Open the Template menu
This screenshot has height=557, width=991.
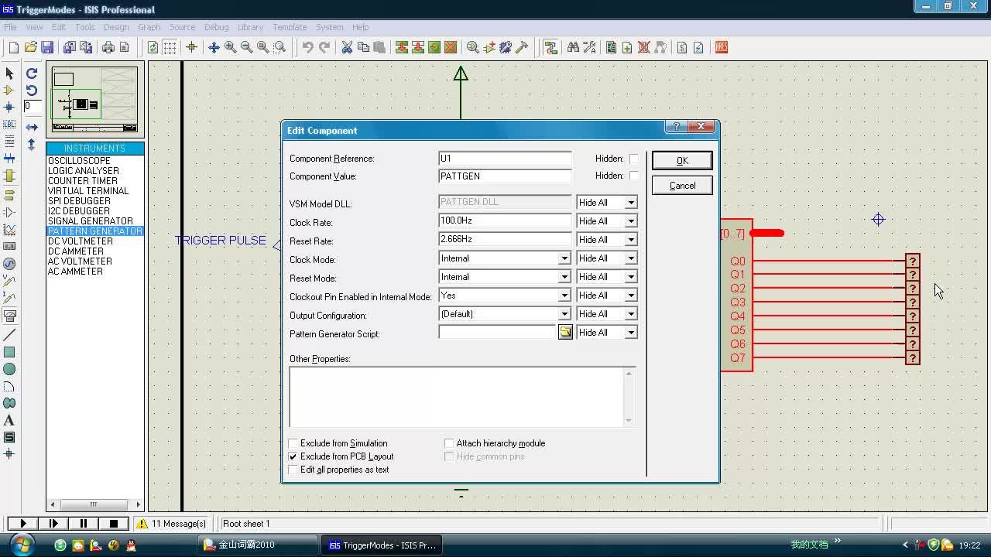[290, 27]
